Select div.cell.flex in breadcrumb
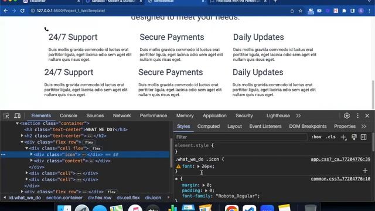375x211 pixels. pyautogui.click(x=128, y=198)
